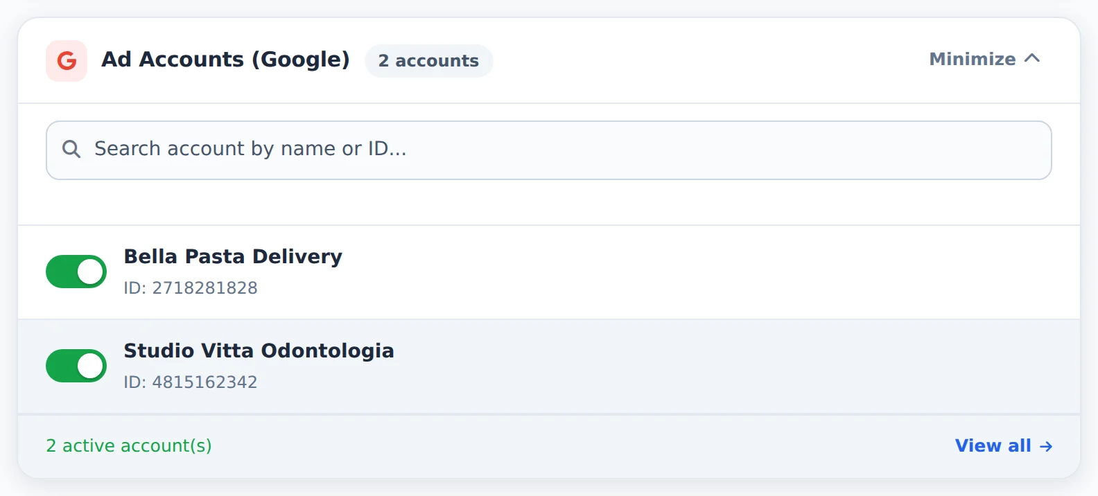Image resolution: width=1098 pixels, height=496 pixels.
Task: Click the Minimize chevron up arrow
Action: pyautogui.click(x=1032, y=59)
